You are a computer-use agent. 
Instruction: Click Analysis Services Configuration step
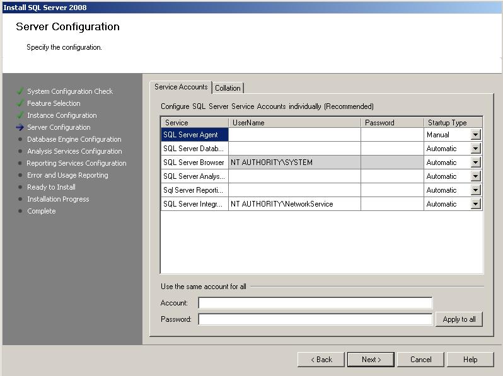(x=74, y=151)
